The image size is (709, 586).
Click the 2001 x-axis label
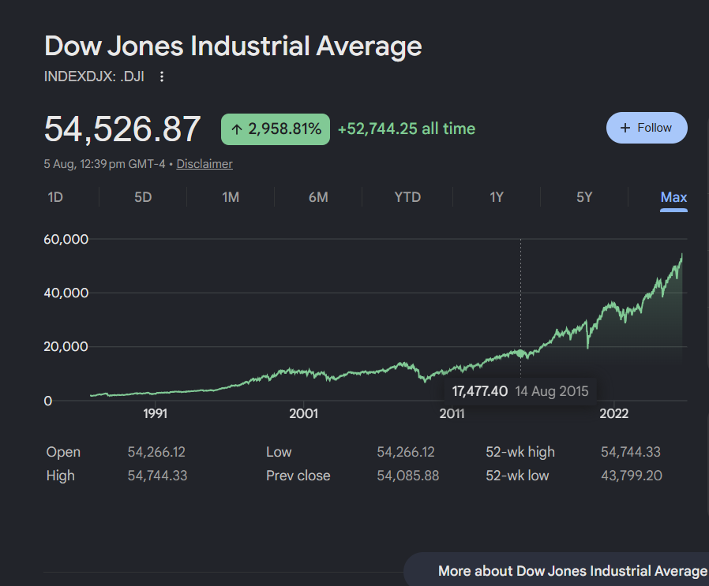[x=303, y=413]
